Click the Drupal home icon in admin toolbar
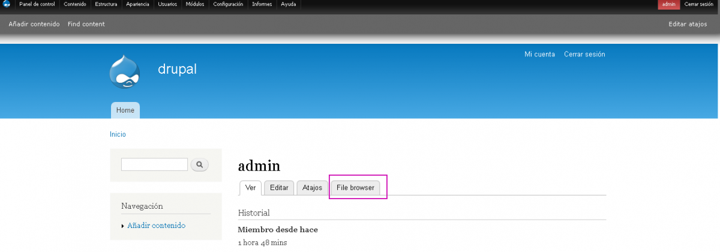 (7, 4)
